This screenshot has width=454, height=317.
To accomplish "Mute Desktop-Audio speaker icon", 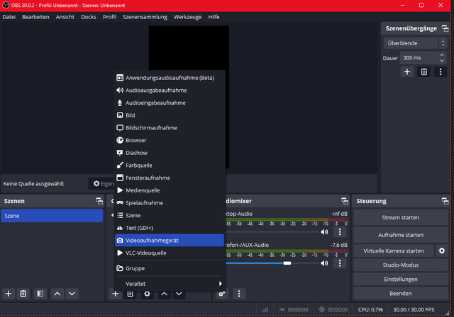I will [x=325, y=232].
